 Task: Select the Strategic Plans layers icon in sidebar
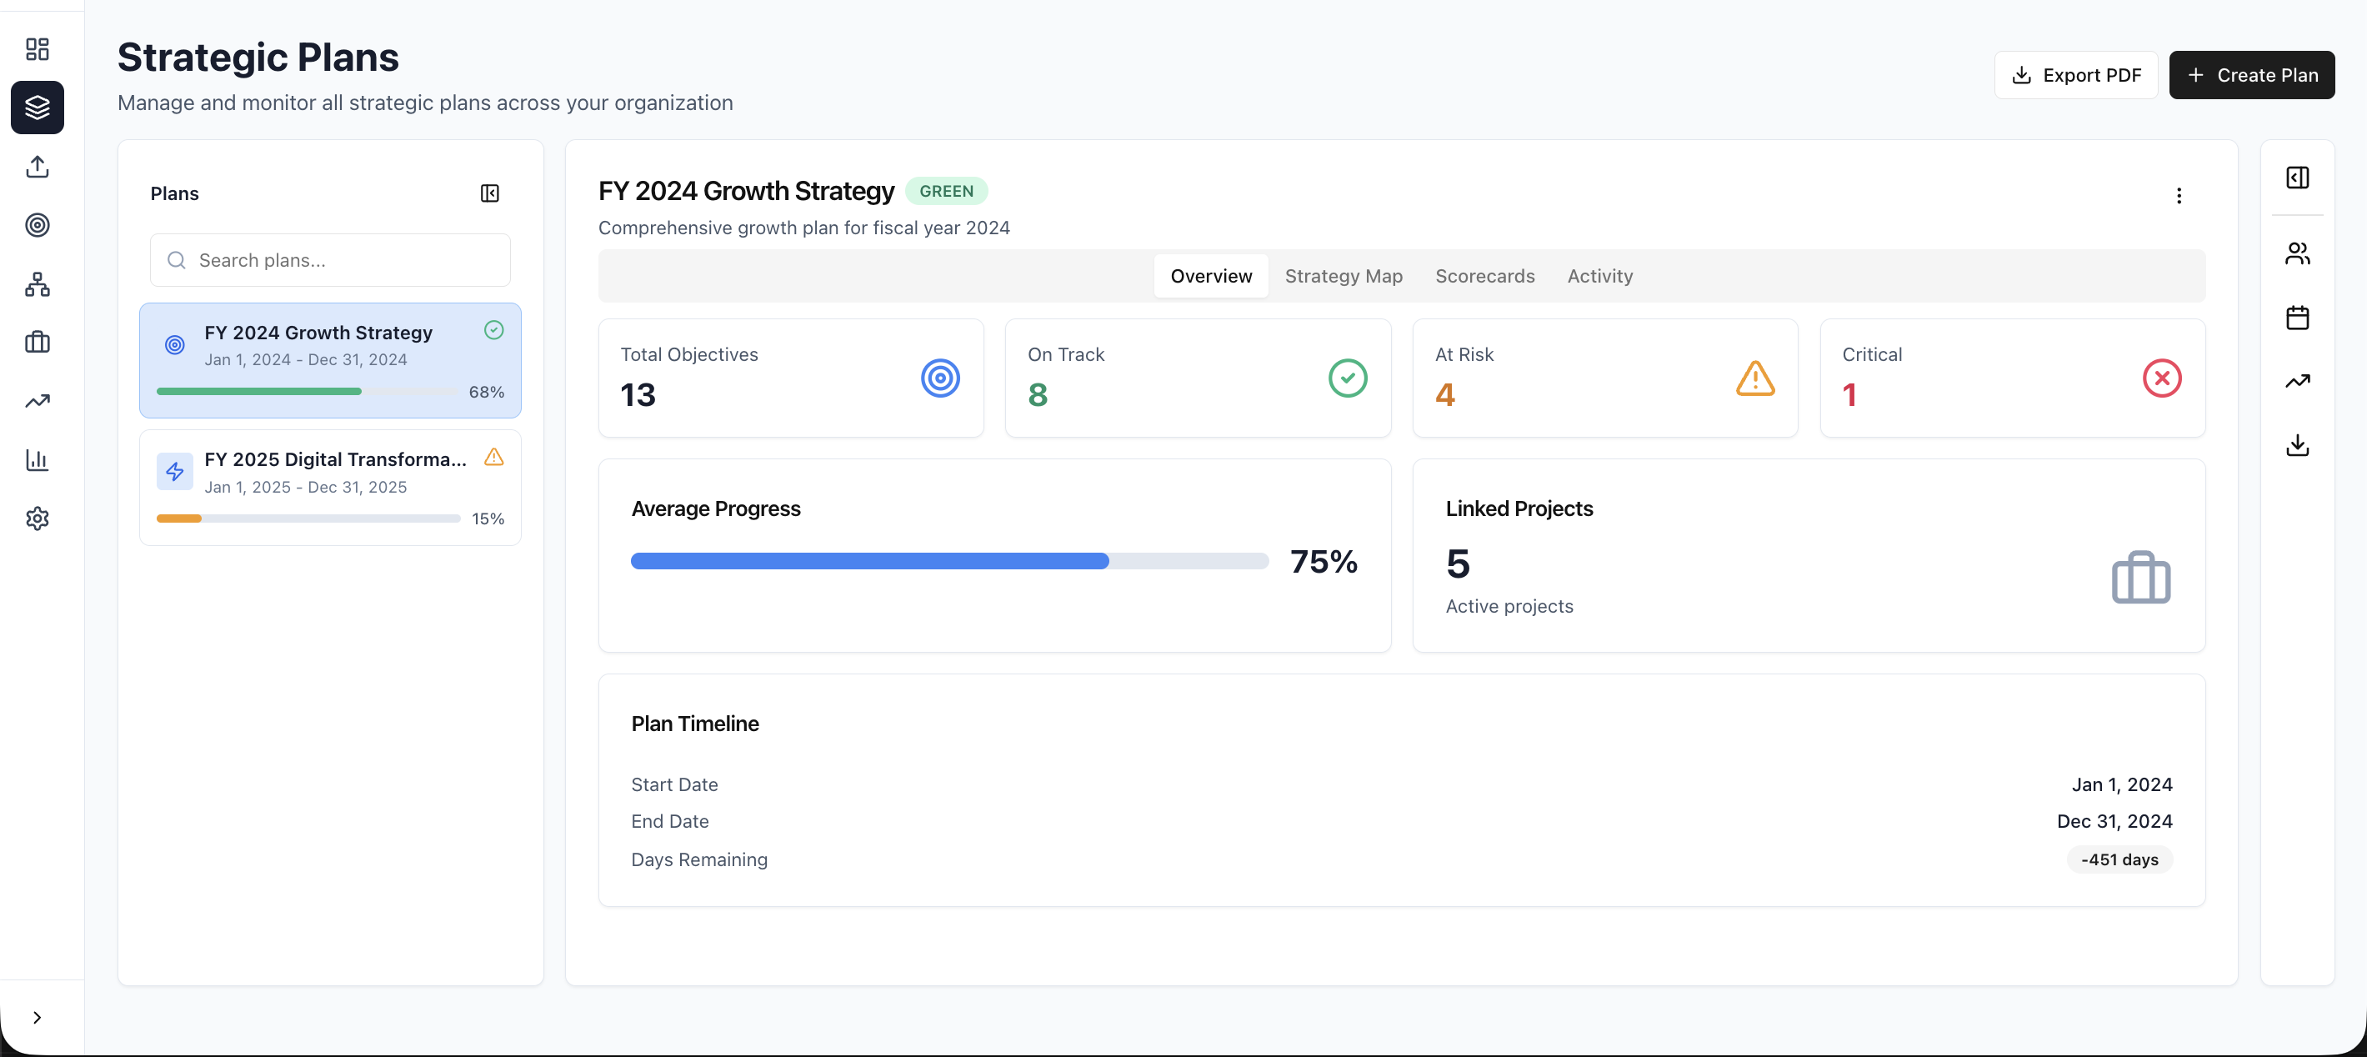pos(38,108)
